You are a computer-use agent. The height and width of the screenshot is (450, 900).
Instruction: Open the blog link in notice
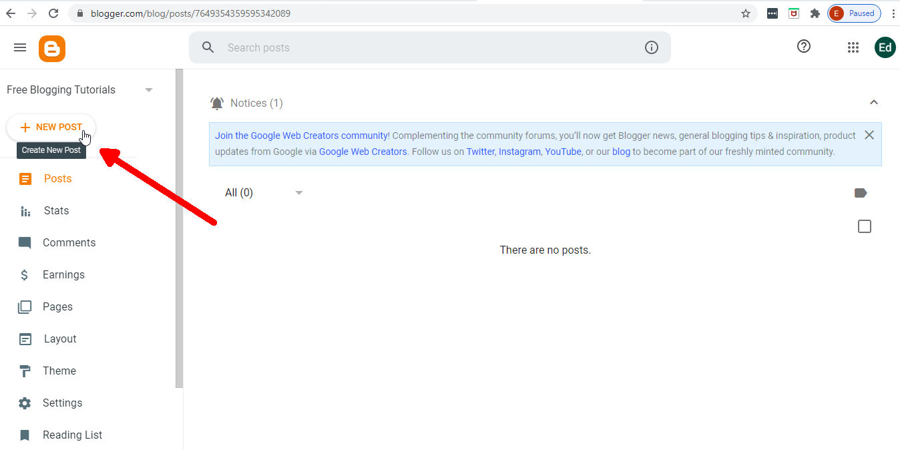[621, 152]
